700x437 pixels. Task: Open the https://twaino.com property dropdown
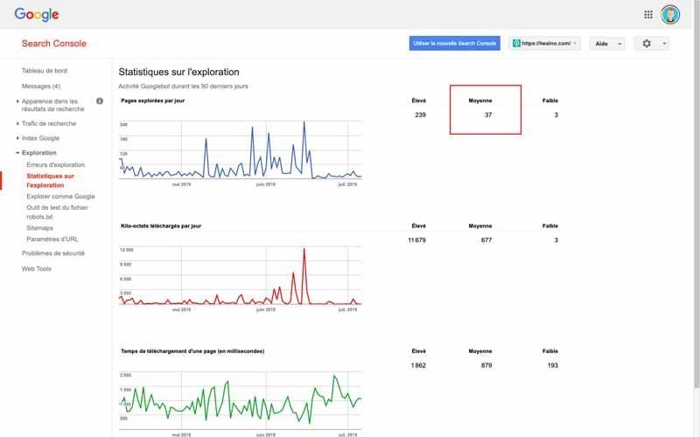click(544, 43)
